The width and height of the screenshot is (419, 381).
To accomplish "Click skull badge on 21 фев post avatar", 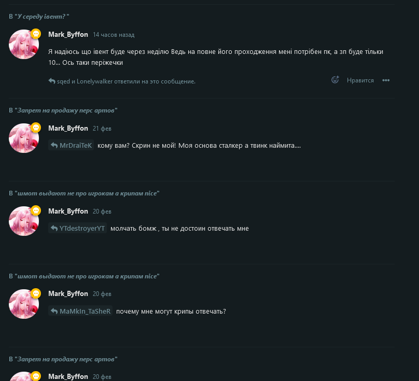I will point(36,128).
